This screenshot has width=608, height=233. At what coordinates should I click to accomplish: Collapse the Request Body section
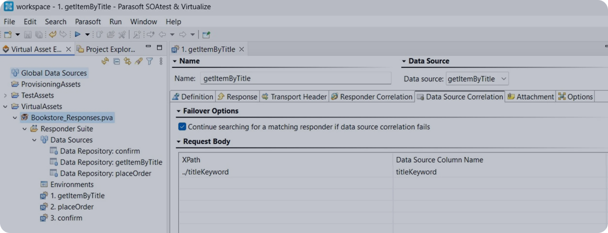click(179, 142)
